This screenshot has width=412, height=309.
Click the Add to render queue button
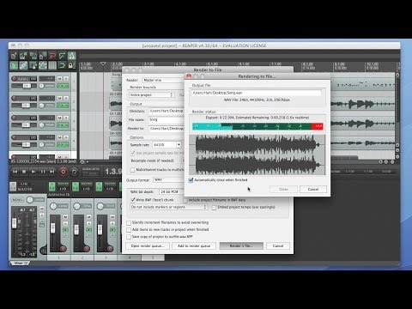(194, 245)
